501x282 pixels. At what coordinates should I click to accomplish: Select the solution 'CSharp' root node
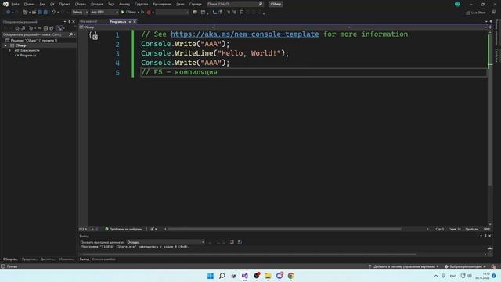pyautogui.click(x=34, y=41)
